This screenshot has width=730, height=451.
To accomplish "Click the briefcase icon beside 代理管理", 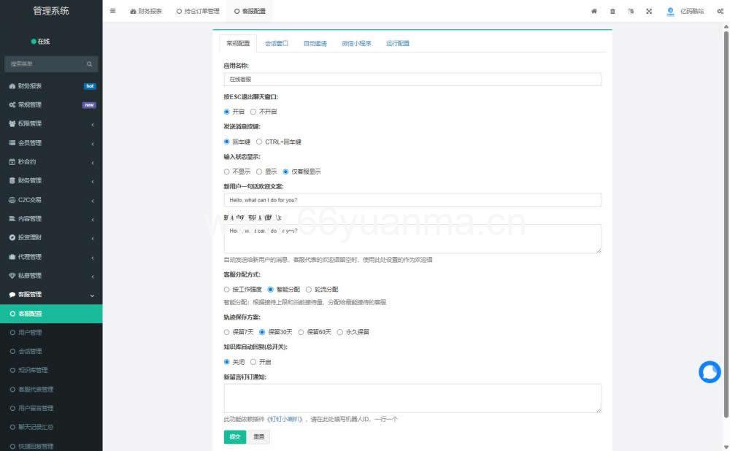I will click(12, 257).
